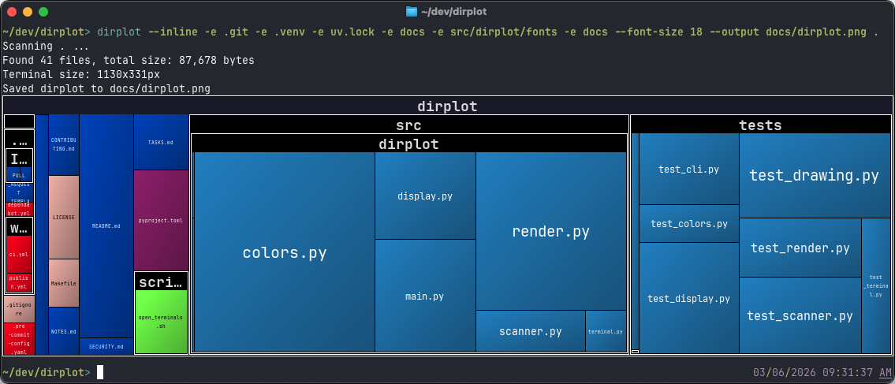Image resolution: width=895 pixels, height=384 pixels.
Task: Click the NOTES.md tile
Action: [x=64, y=331]
